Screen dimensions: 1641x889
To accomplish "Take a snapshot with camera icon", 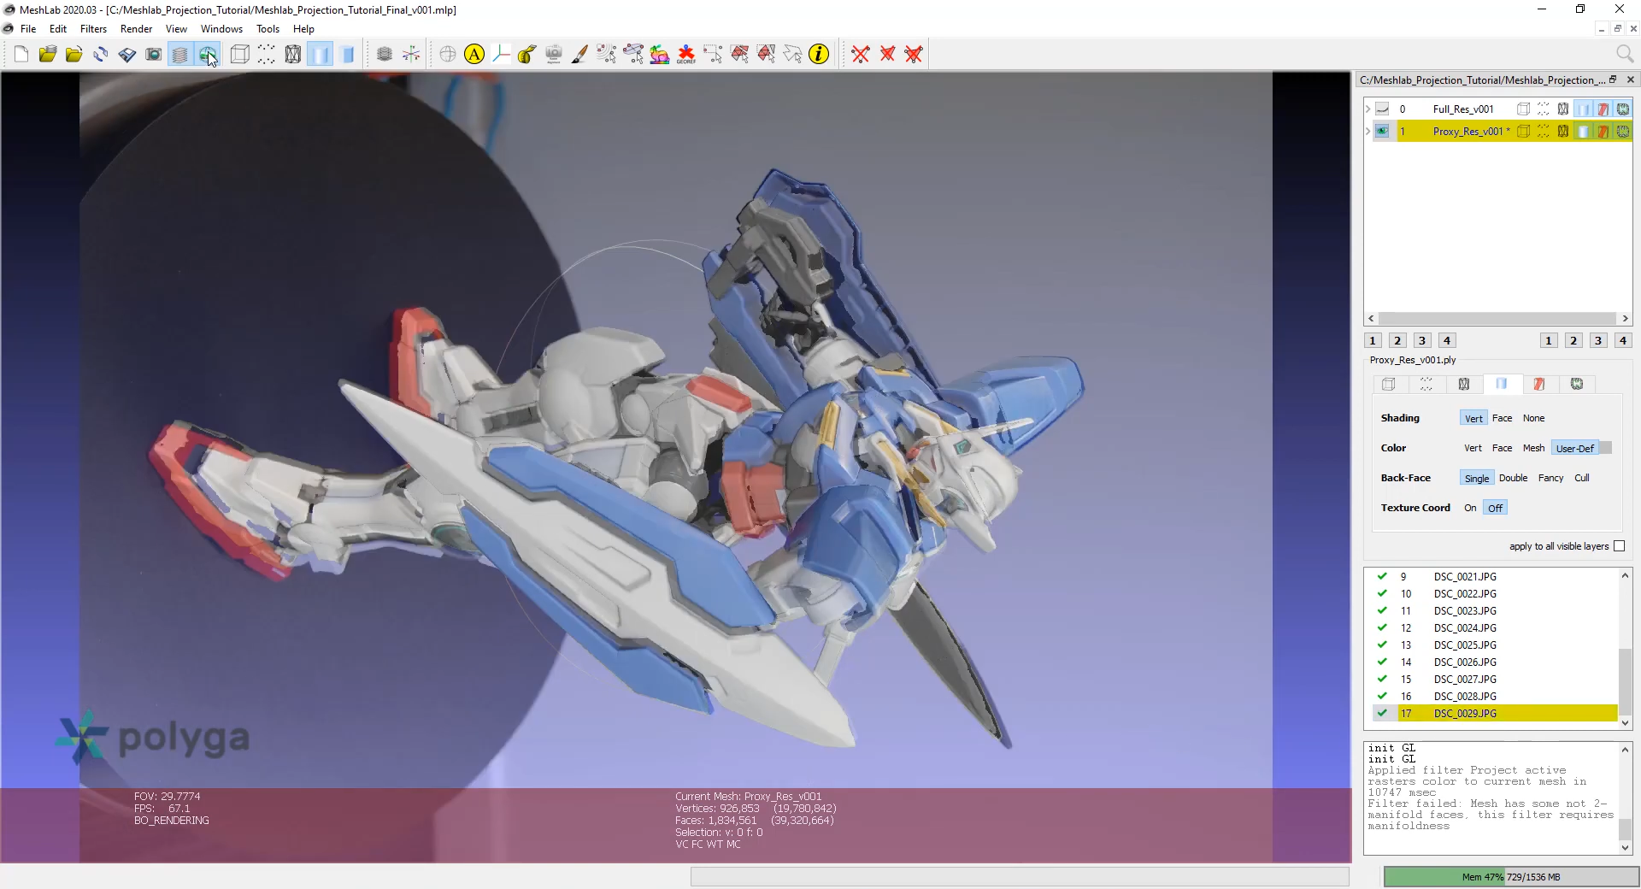I will pyautogui.click(x=154, y=55).
